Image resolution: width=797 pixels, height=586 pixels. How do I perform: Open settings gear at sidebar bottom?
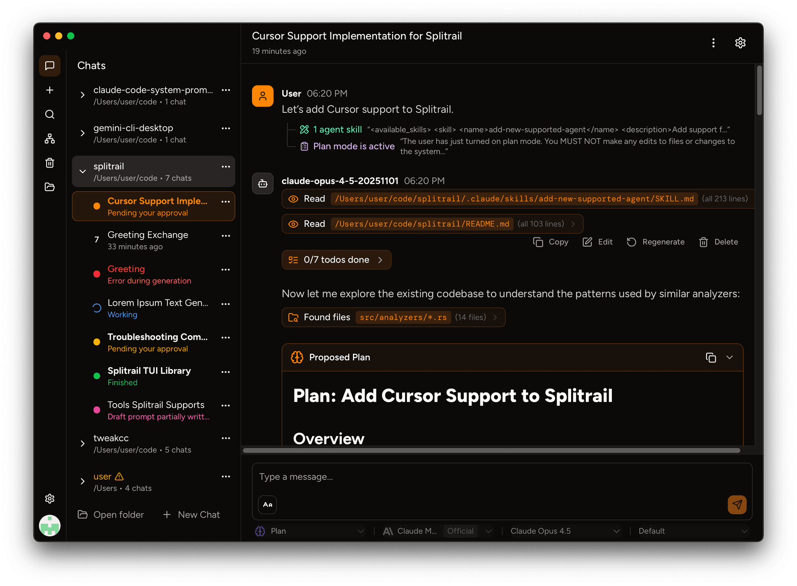tap(49, 498)
